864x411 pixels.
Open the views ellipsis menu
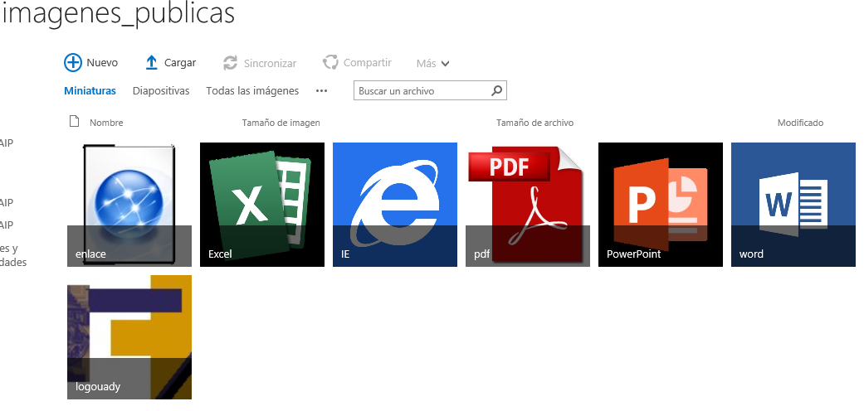point(322,91)
